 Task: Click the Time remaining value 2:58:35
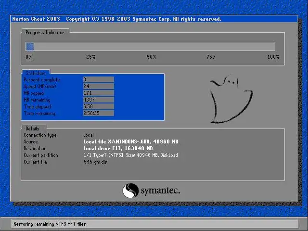[98, 113]
